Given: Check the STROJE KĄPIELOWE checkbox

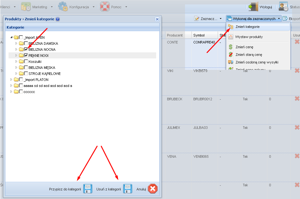Looking at the screenshot, I should [26, 73].
